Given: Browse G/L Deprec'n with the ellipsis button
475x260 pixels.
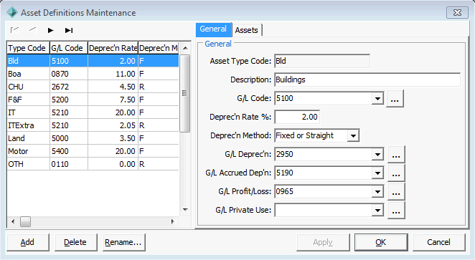Looking at the screenshot, I should [x=396, y=155].
